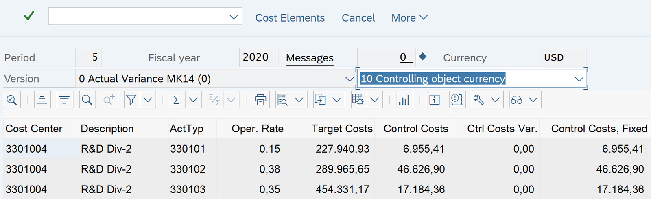Click the Cancel button
Screen dimensions: 651x199
click(358, 18)
